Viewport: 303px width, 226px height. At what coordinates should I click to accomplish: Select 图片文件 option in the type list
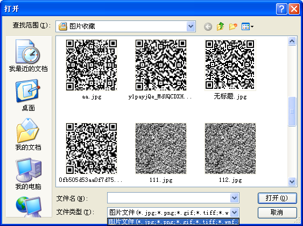tap(173, 222)
